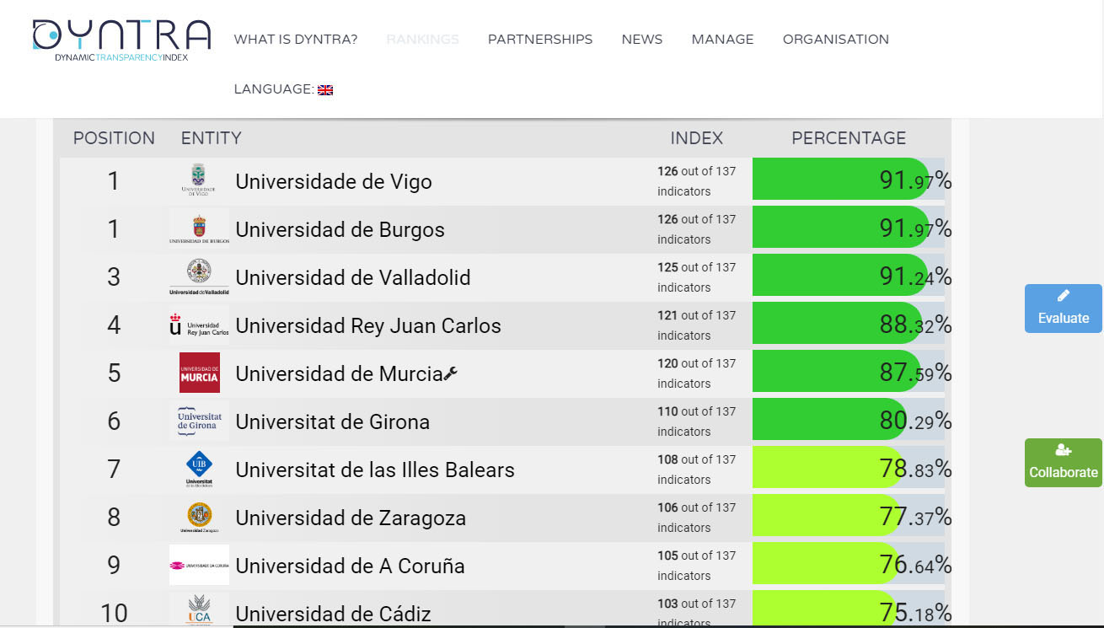Click '110 out of 137 indicators' text

(697, 421)
